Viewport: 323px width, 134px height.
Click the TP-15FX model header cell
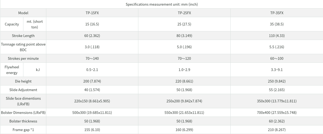click(92, 13)
